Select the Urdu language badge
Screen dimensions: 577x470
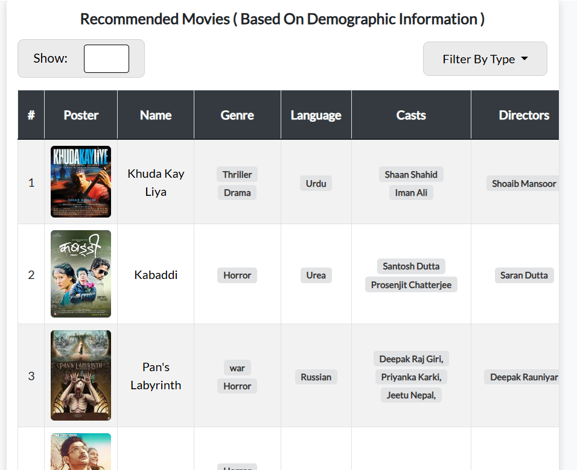coord(316,184)
